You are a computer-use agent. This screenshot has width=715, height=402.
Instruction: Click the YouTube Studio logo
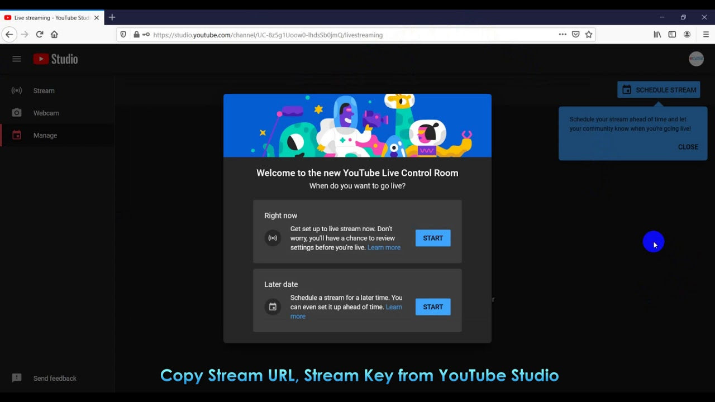pos(55,59)
